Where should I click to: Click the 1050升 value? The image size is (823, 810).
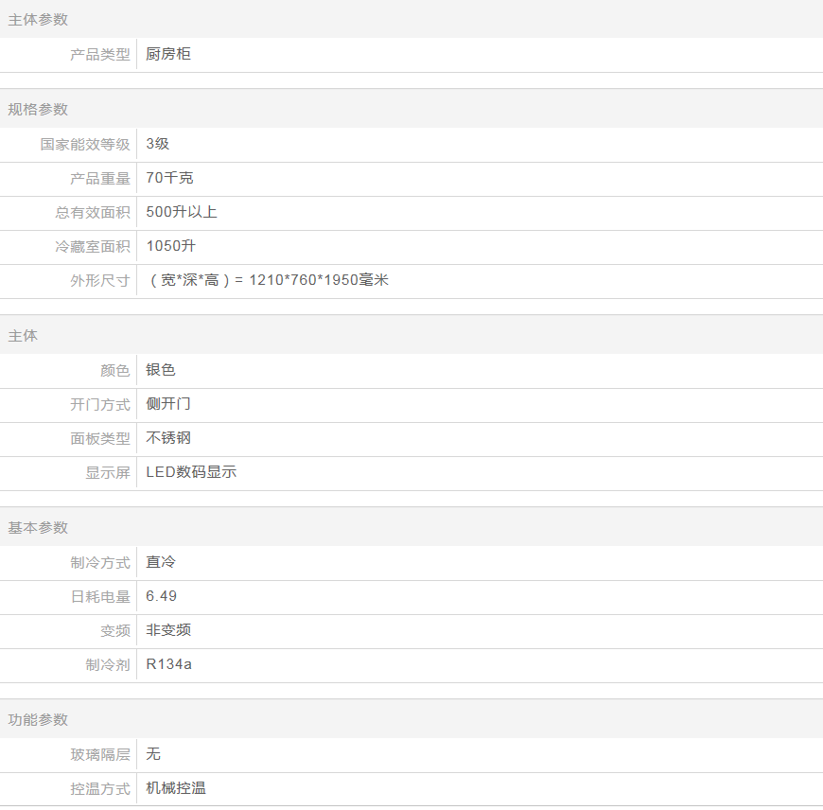(171, 246)
